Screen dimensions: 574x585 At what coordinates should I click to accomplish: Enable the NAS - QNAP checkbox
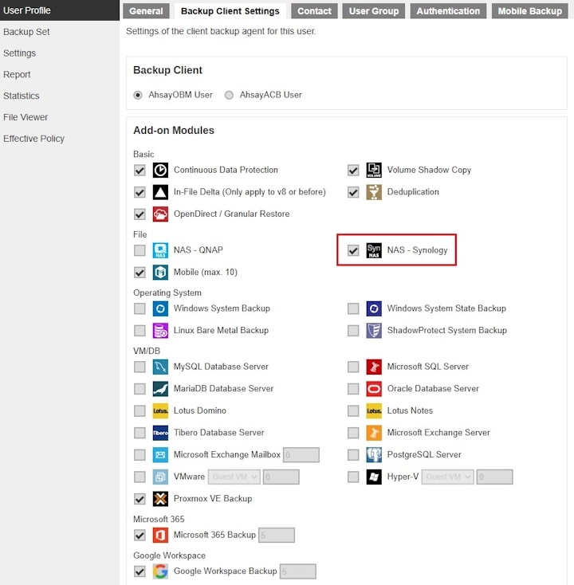coord(140,250)
